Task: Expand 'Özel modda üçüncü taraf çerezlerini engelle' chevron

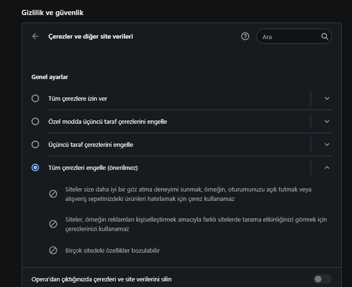Action: 327,121
